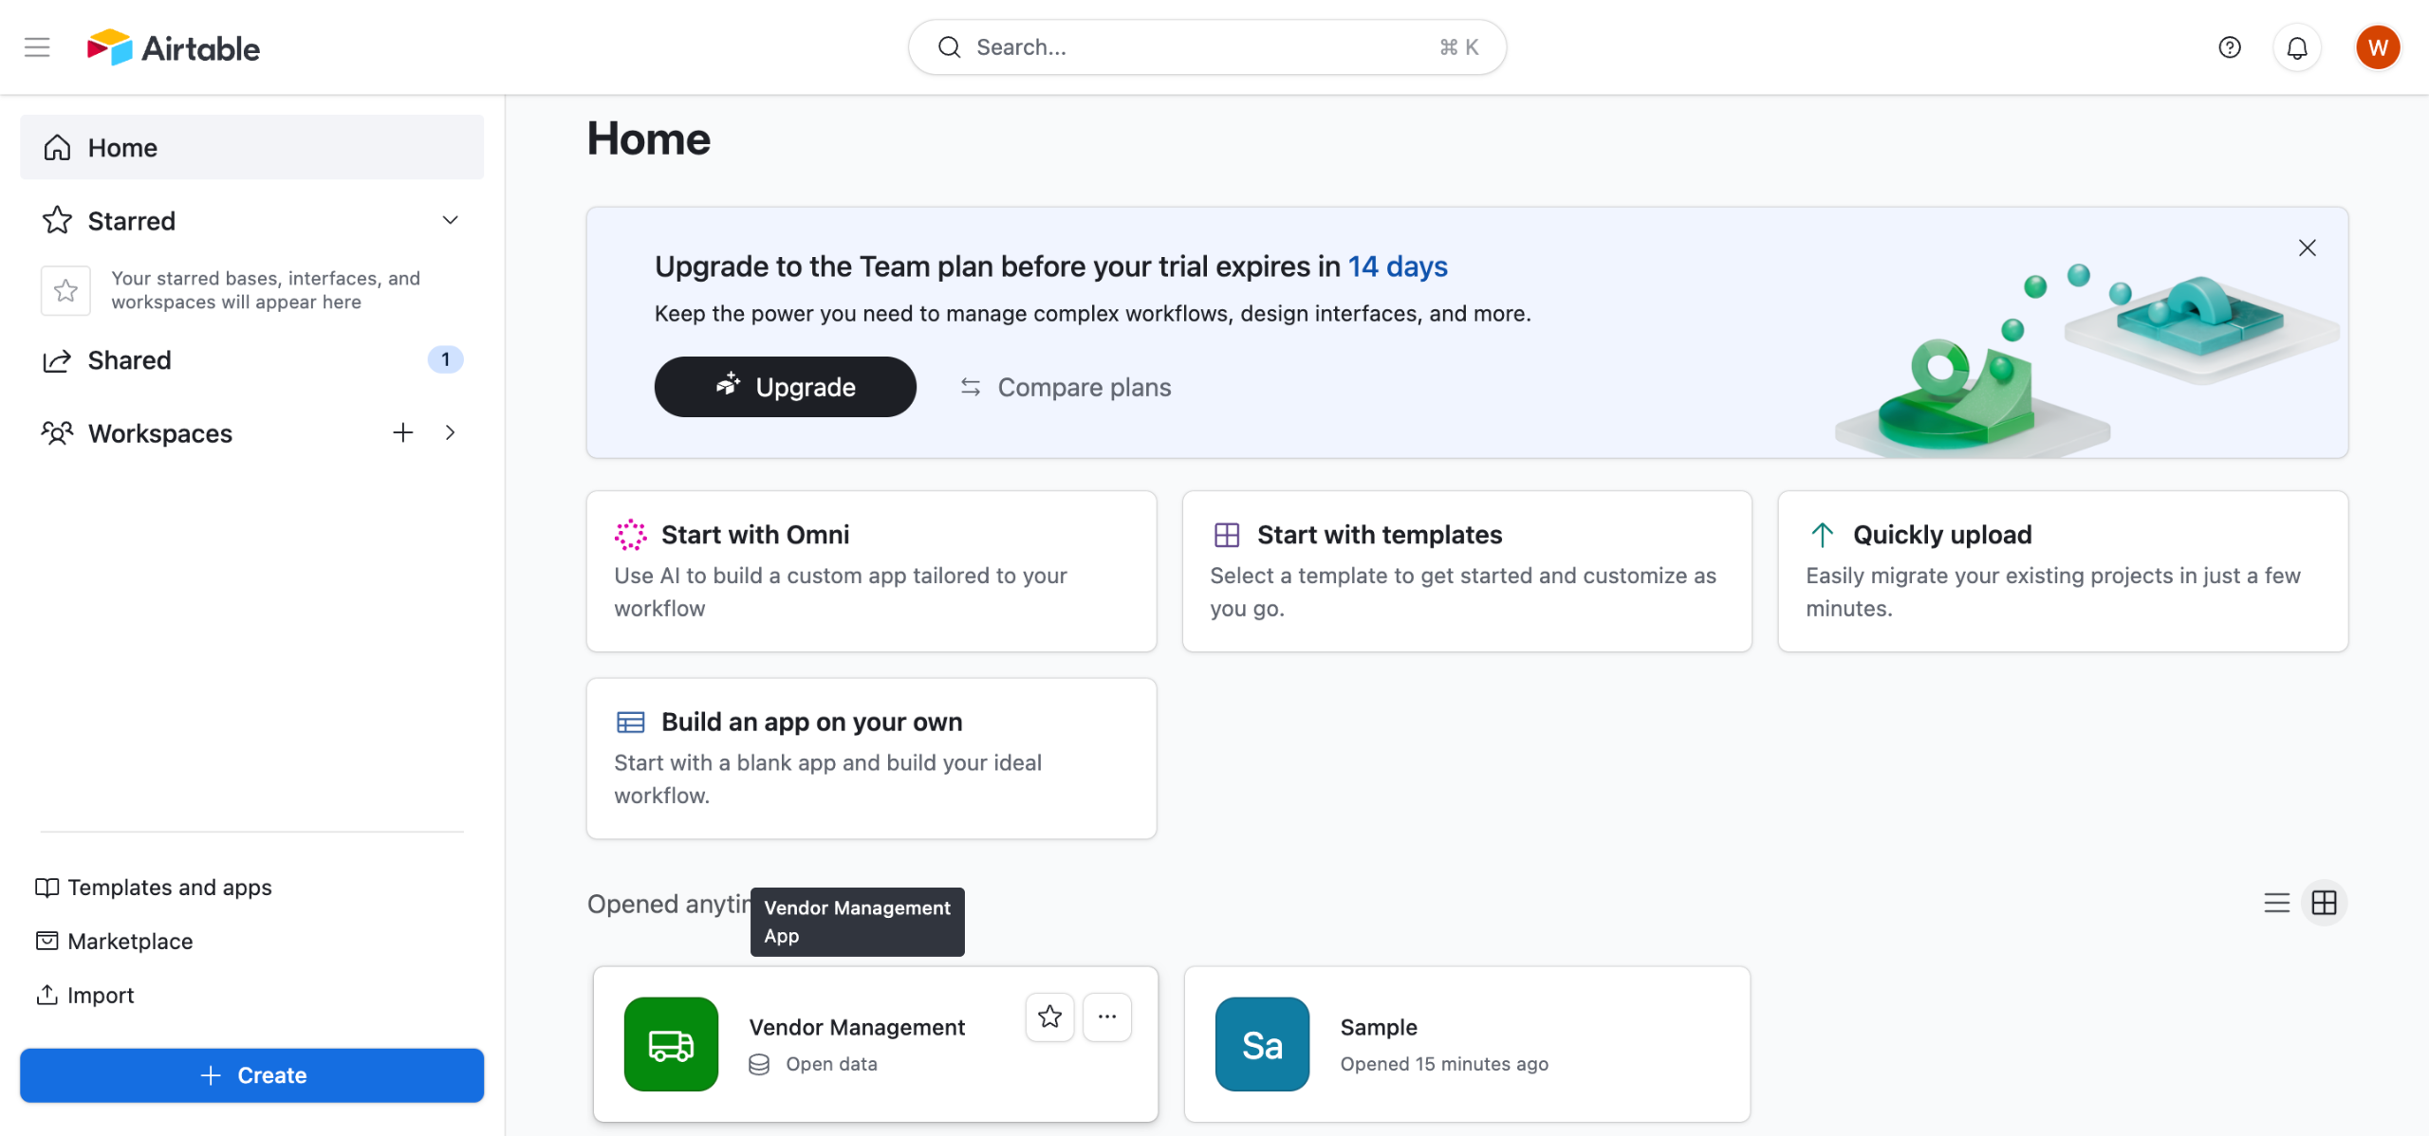Click the help question mark icon

[2229, 46]
